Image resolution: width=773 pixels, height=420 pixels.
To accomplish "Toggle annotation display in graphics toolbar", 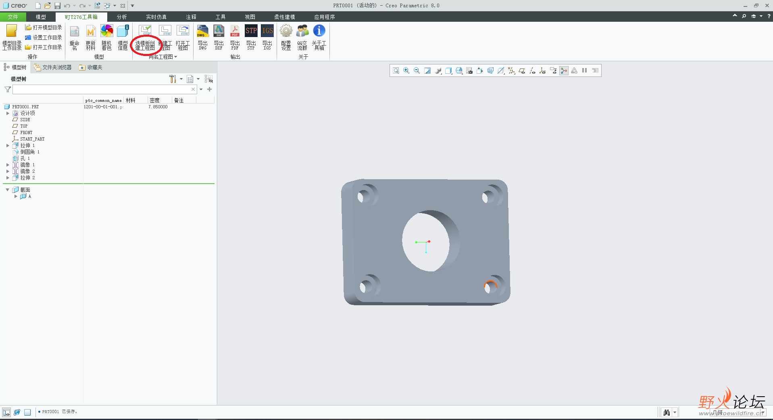I will [553, 70].
